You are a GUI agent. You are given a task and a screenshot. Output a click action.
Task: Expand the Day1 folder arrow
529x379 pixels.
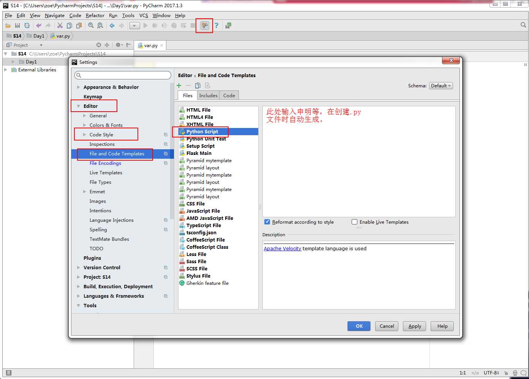[x=13, y=62]
